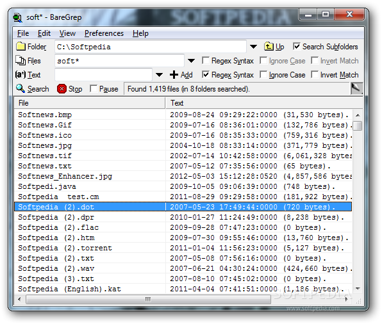Click the plus Add icon

pos(174,75)
